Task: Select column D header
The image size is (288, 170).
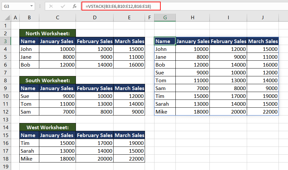Action: point(95,18)
